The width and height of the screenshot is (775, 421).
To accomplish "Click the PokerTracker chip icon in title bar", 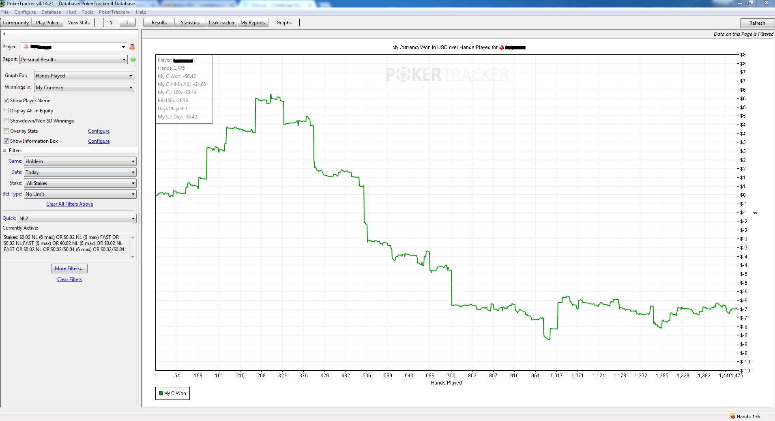I will [x=3, y=3].
